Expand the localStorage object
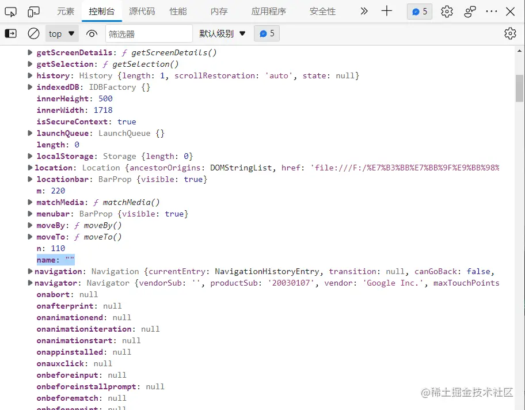The image size is (525, 410). pyautogui.click(x=30, y=156)
